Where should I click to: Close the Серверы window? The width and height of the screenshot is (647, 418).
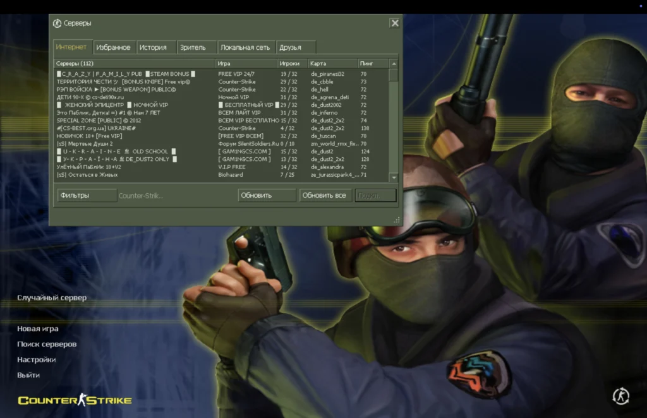point(394,23)
